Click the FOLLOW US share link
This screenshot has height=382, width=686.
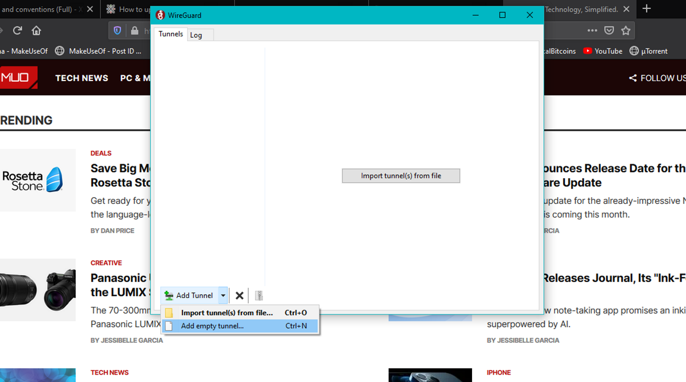[x=658, y=78]
